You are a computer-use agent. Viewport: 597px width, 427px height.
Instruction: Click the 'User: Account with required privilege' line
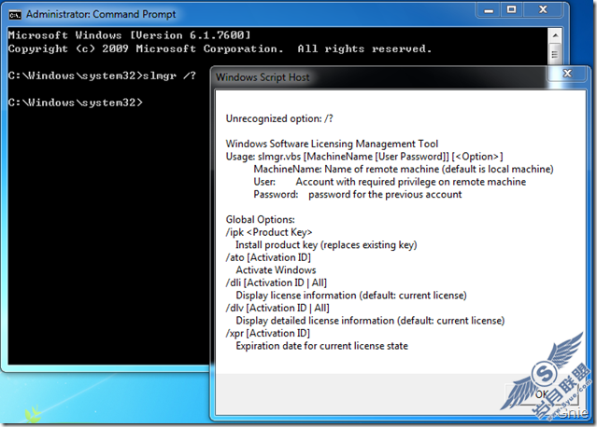[x=390, y=182]
